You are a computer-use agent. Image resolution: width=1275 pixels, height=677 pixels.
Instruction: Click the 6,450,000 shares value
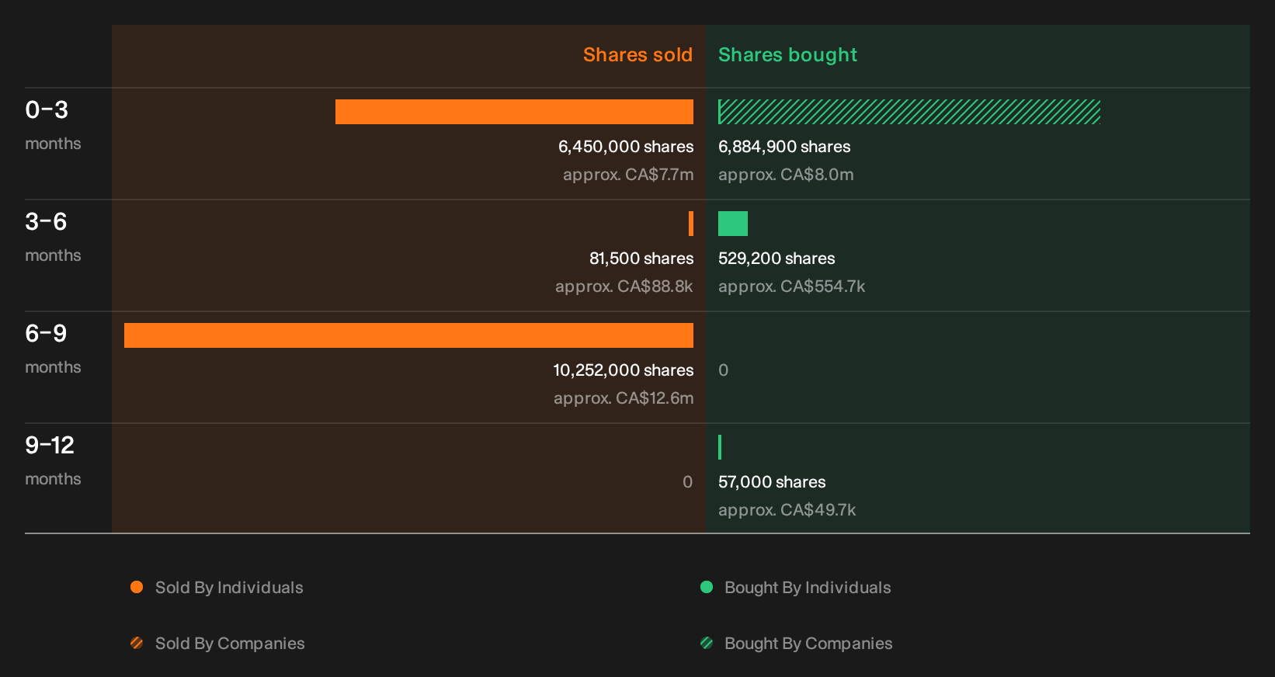point(626,147)
